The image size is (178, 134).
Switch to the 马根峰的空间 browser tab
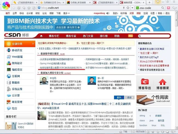click(52, 2)
